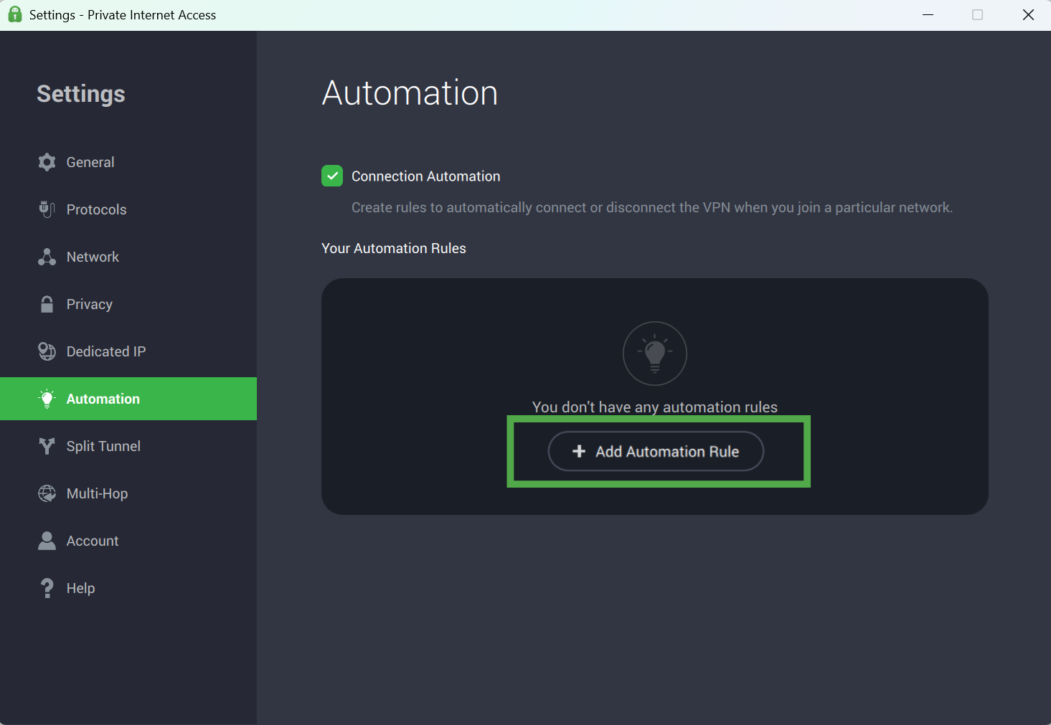Click the Help question mark icon
This screenshot has width=1051, height=725.
47,588
